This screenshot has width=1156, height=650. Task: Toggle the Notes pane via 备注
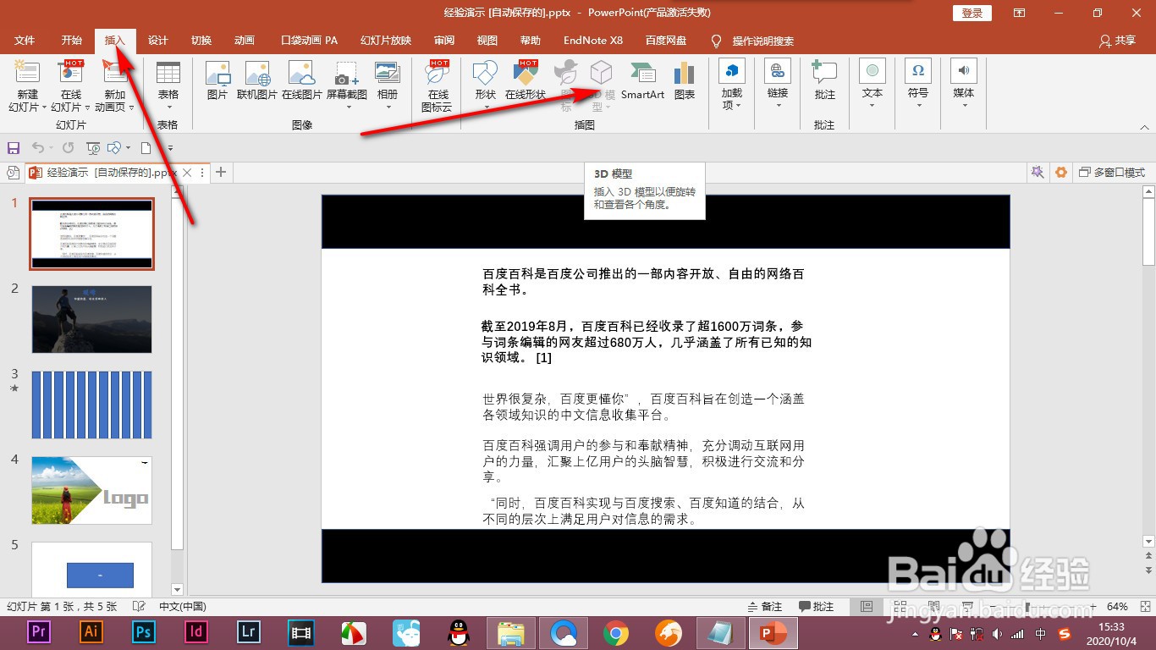click(x=766, y=606)
